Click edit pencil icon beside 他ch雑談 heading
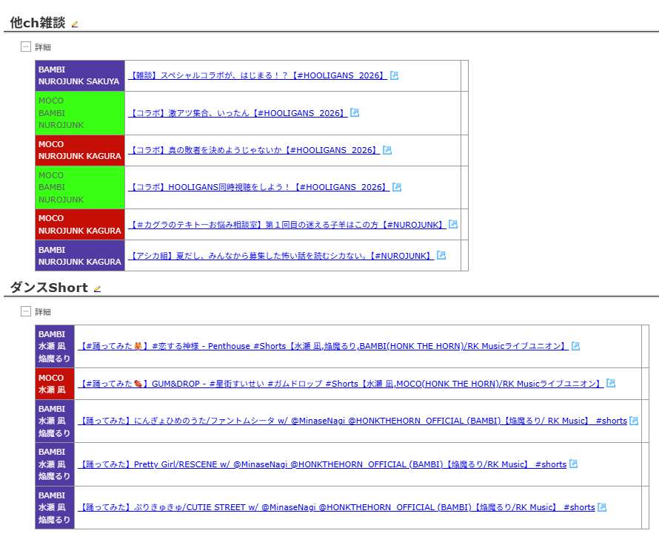Viewport: 659px width, 539px height. [x=75, y=24]
